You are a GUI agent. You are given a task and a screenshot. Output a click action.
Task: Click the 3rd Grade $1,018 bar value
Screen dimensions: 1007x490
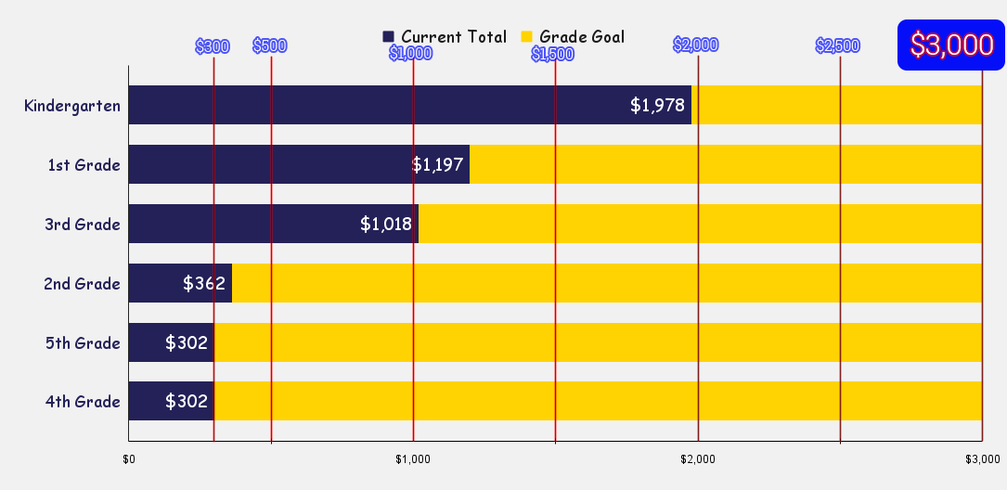click(x=386, y=224)
